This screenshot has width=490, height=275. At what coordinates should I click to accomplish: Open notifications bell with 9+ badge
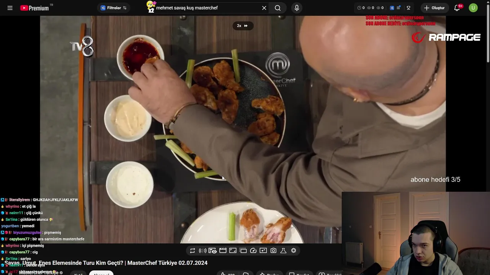(457, 8)
